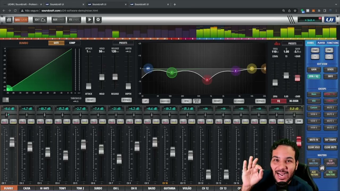Click the MUTE ALL button
Image resolution: width=340 pixels, height=191 pixels.
289,121
